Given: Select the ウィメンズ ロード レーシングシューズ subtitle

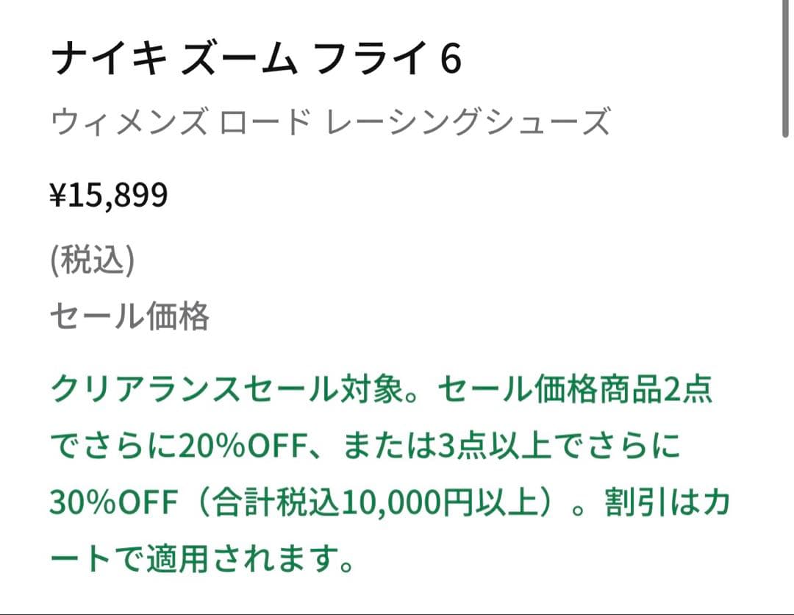Looking at the screenshot, I should tap(330, 122).
